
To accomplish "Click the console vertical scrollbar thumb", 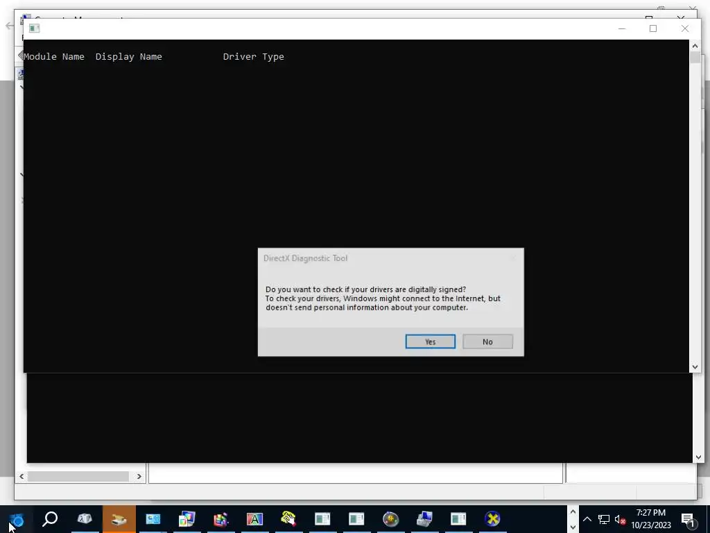I will point(695,58).
